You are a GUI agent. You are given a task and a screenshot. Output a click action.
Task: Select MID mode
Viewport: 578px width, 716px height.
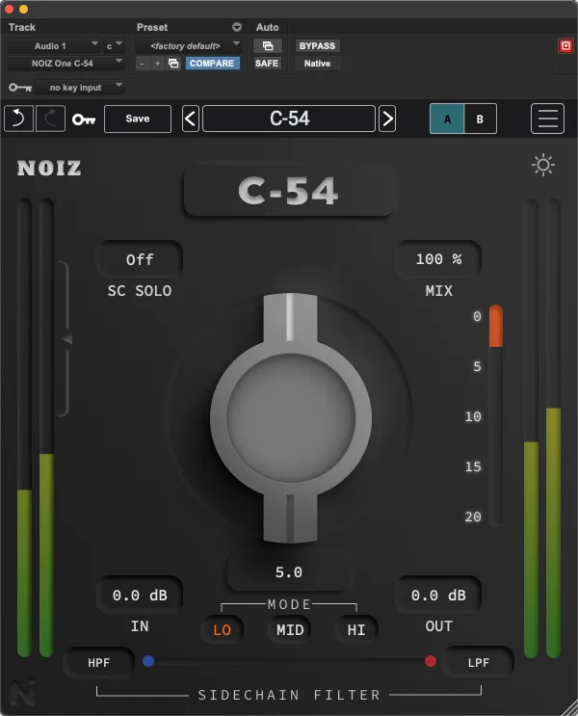(x=290, y=629)
